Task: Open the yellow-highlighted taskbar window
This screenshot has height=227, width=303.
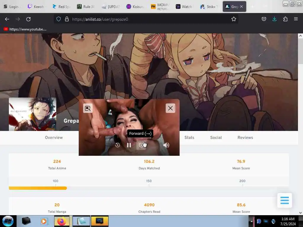Action: (x=100, y=221)
